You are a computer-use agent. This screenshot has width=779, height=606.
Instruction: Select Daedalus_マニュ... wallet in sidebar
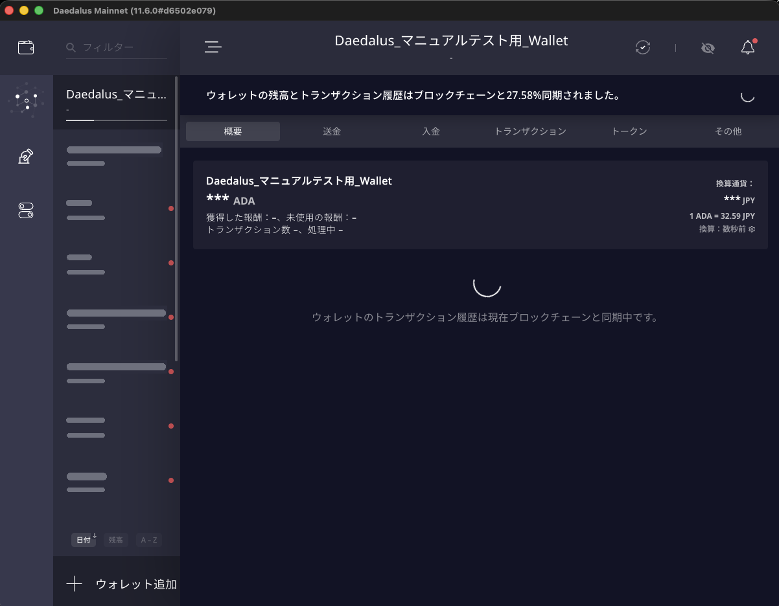click(x=117, y=102)
